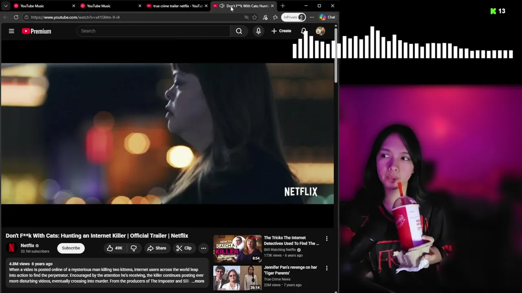
Task: Open the Copilot Chat button
Action: (x=327, y=17)
